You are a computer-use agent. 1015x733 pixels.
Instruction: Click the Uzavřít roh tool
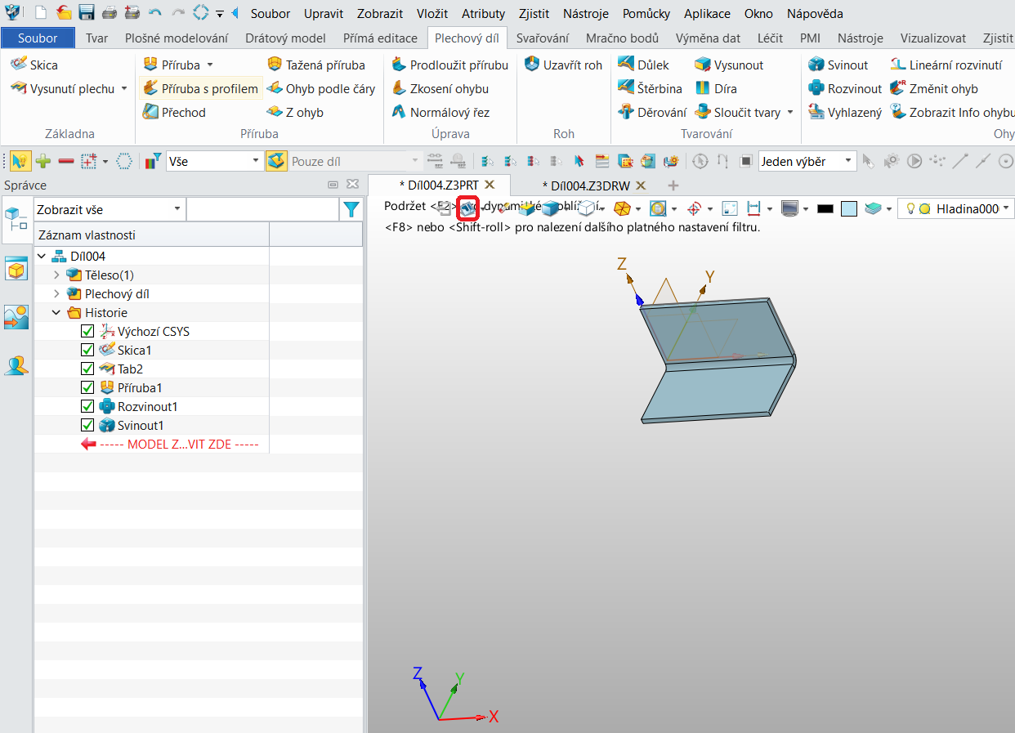(563, 65)
